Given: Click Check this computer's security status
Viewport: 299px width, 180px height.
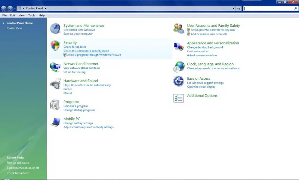Looking at the screenshot, I should click(x=86, y=51).
